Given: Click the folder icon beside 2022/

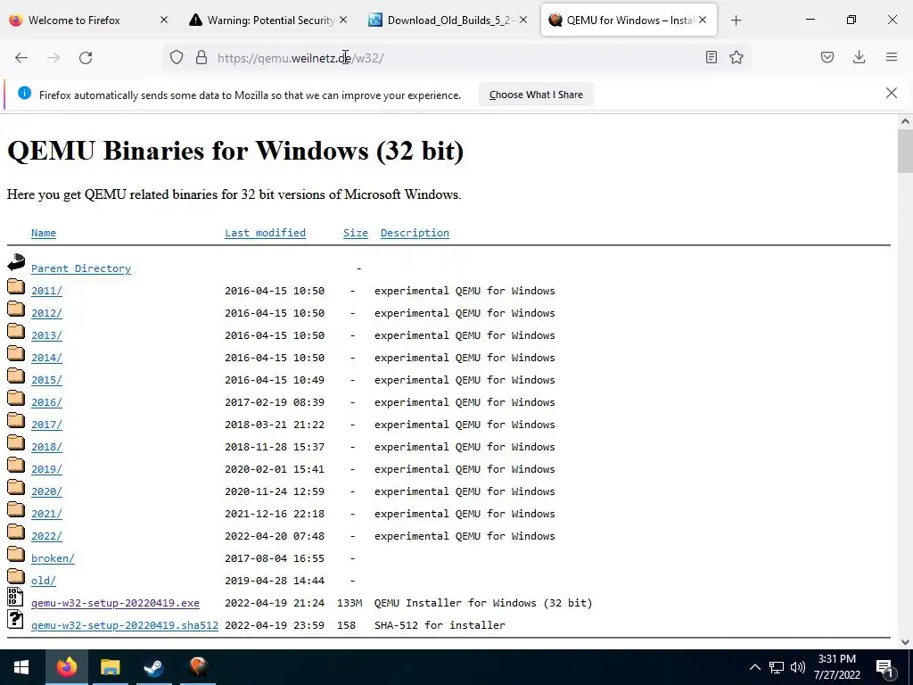Looking at the screenshot, I should click(x=16, y=532).
